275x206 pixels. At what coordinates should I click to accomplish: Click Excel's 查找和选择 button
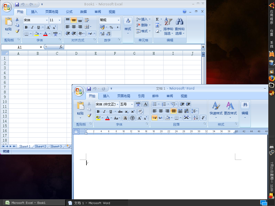180,27
